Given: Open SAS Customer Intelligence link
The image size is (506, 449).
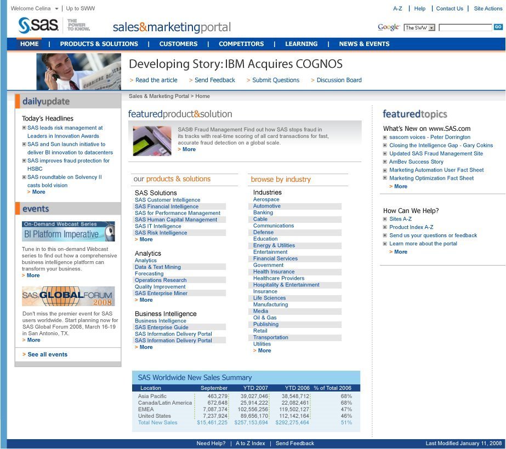Looking at the screenshot, I should 168,200.
